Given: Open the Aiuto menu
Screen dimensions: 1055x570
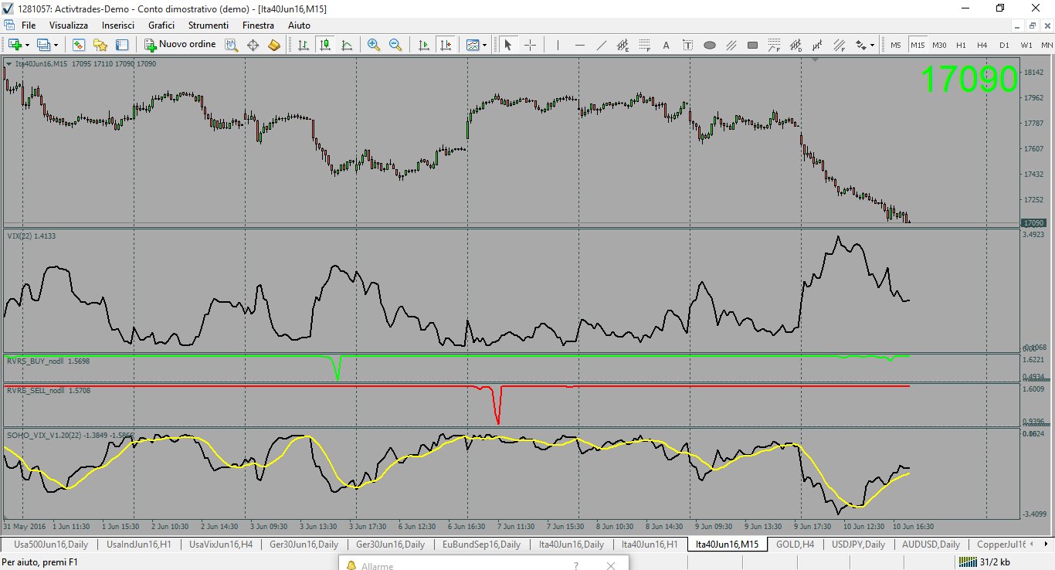Looking at the screenshot, I should point(299,25).
